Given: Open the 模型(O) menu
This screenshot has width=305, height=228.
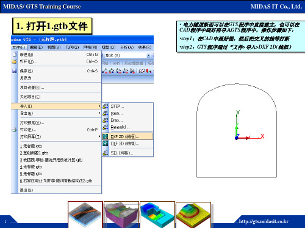Looking at the screenshot, I should [x=109, y=47].
